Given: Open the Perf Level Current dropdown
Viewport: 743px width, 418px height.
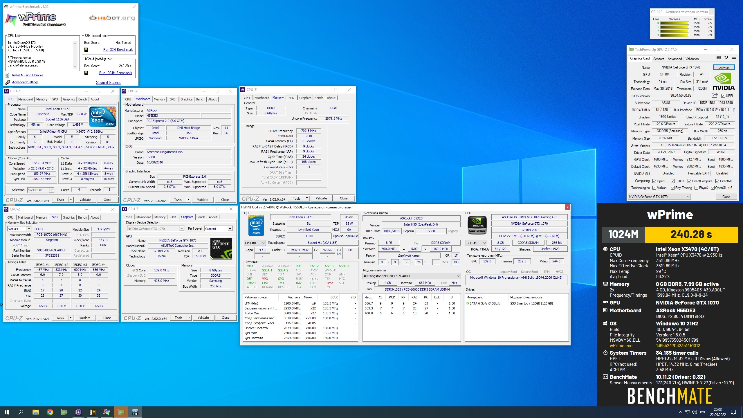Looking at the screenshot, I should (x=218, y=229).
